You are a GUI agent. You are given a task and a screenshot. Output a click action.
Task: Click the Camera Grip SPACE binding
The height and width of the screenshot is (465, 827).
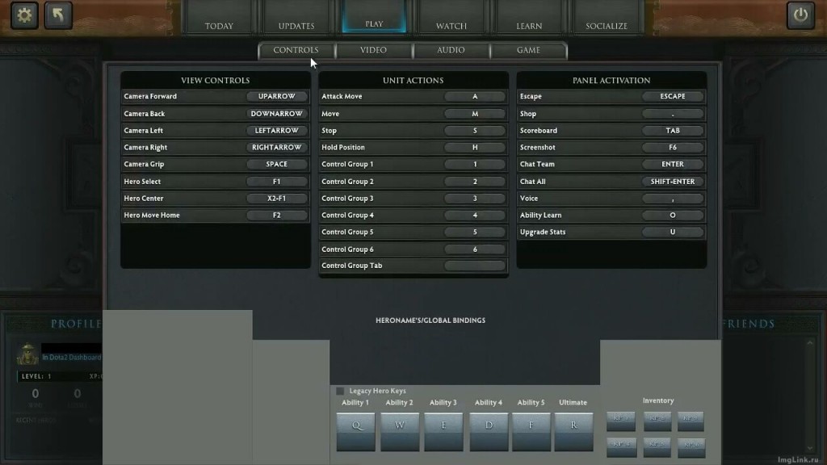(277, 165)
